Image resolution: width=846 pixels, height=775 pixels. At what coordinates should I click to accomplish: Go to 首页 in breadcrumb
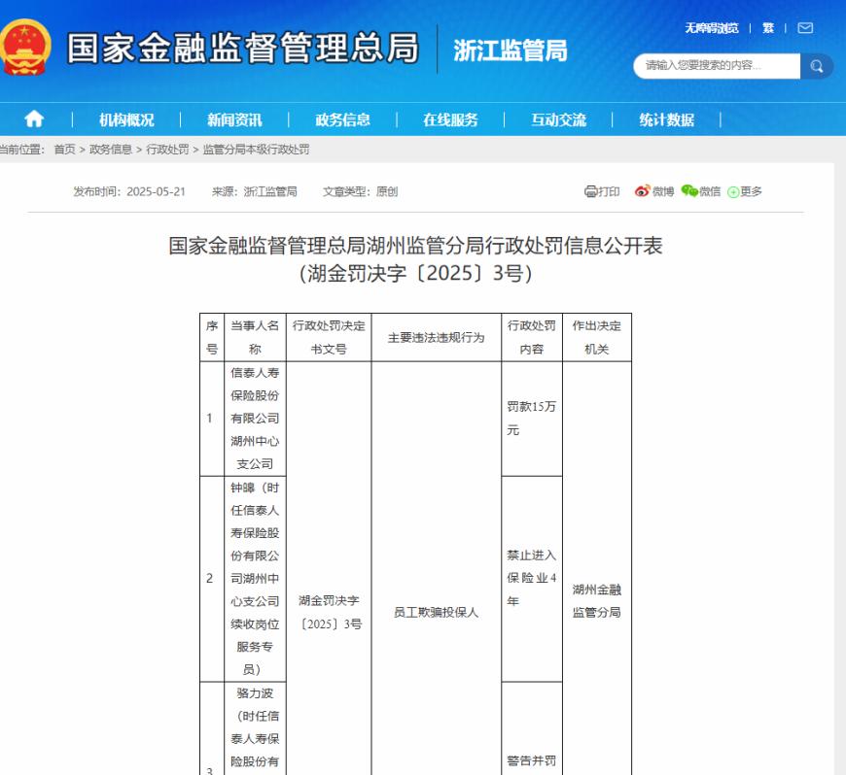tap(65, 150)
